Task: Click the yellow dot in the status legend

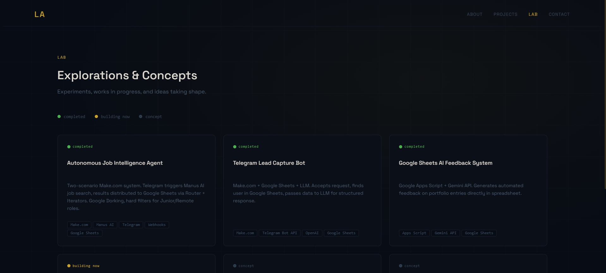Action: pos(96,116)
